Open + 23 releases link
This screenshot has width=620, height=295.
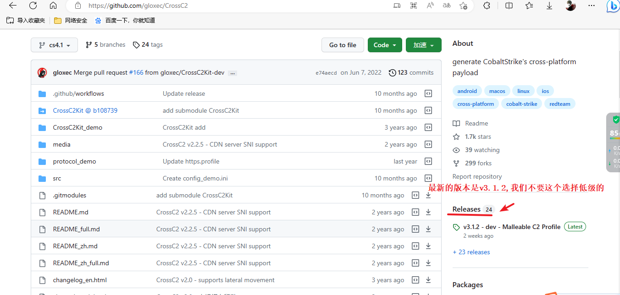tap(471, 252)
